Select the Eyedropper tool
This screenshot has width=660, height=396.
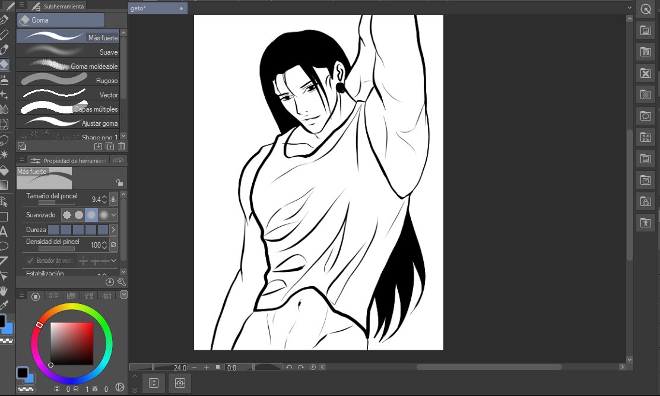(4, 305)
